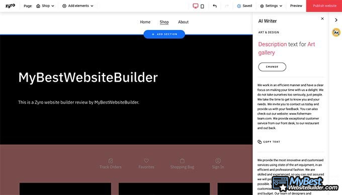
Task: Click the Saved status indicator
Action: tap(244, 6)
